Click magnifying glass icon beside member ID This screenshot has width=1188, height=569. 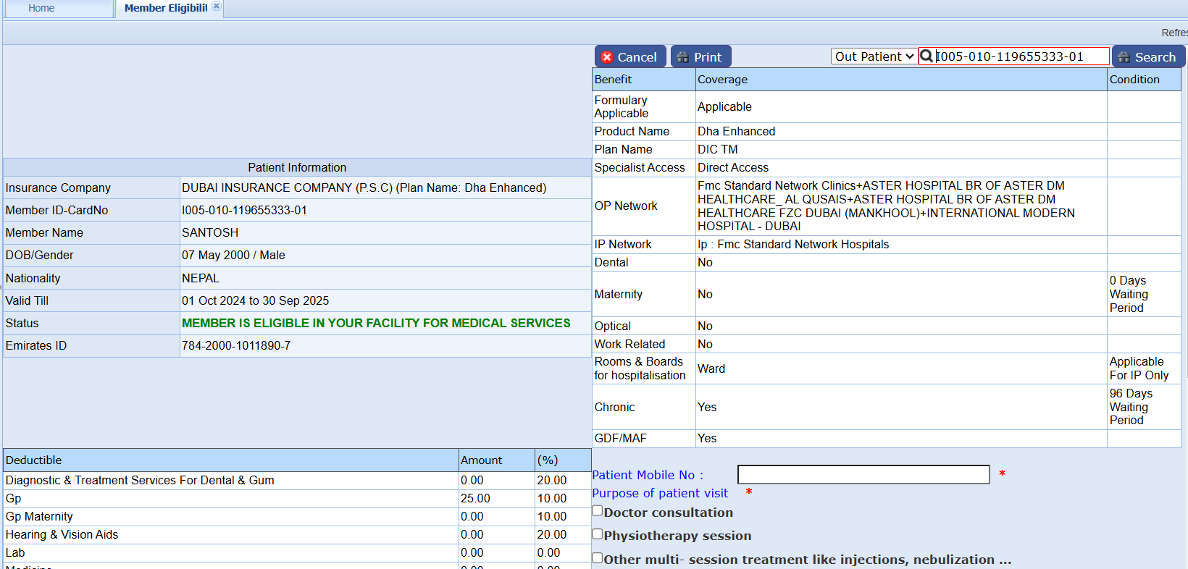click(x=926, y=56)
